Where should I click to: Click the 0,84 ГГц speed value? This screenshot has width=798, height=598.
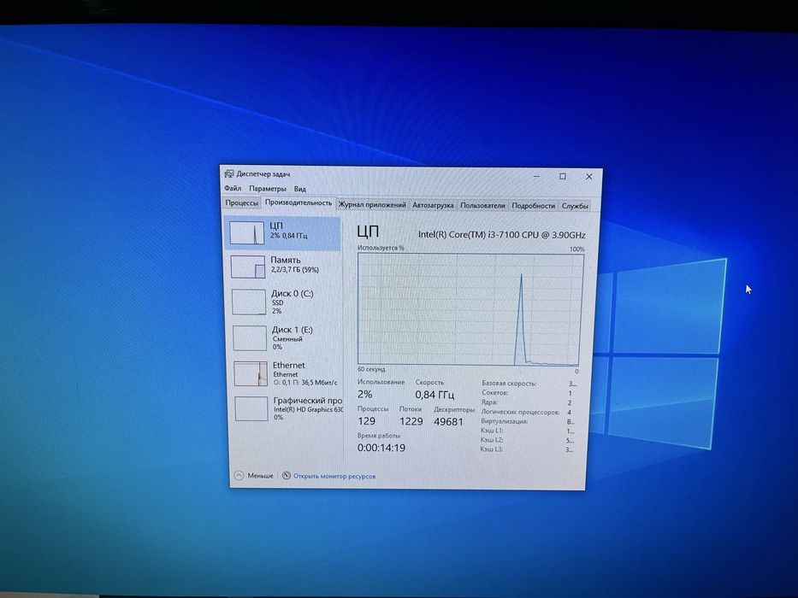coord(434,395)
